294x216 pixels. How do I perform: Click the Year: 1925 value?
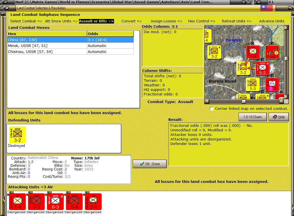[89, 169]
